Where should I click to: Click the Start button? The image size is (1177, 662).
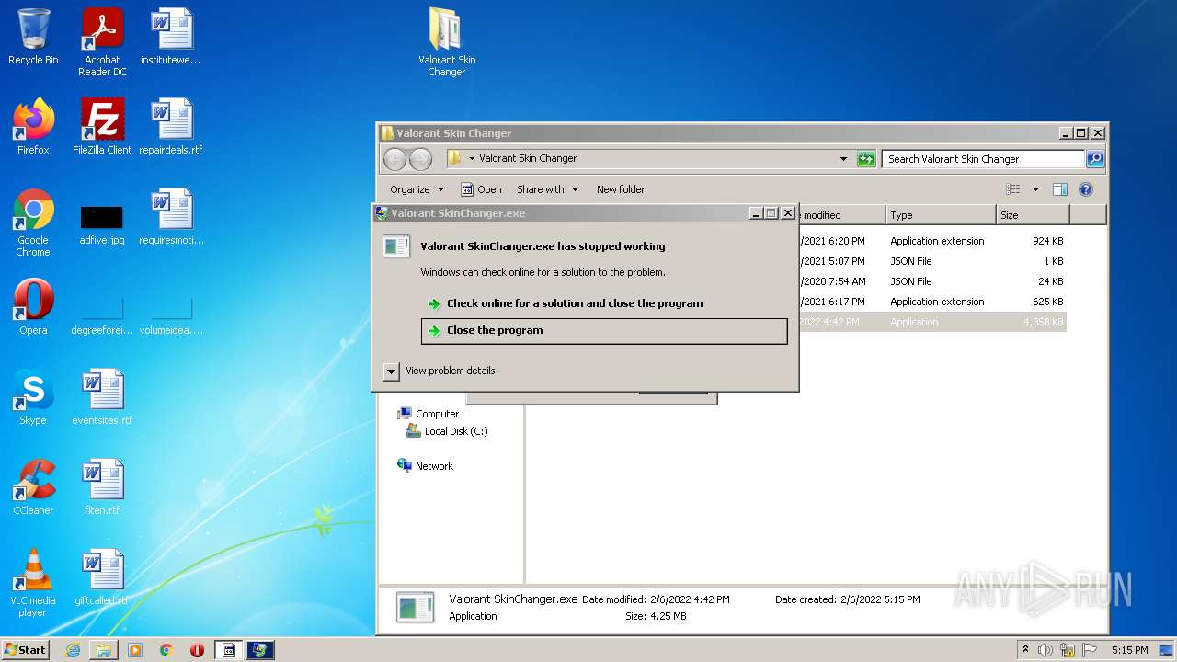pos(26,650)
